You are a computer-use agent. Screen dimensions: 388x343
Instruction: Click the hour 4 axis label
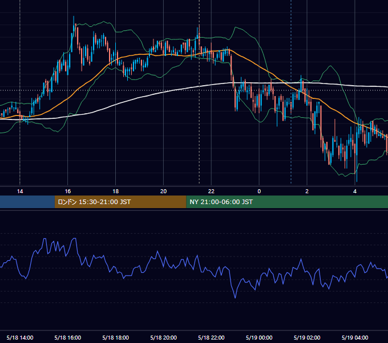pyautogui.click(x=355, y=192)
